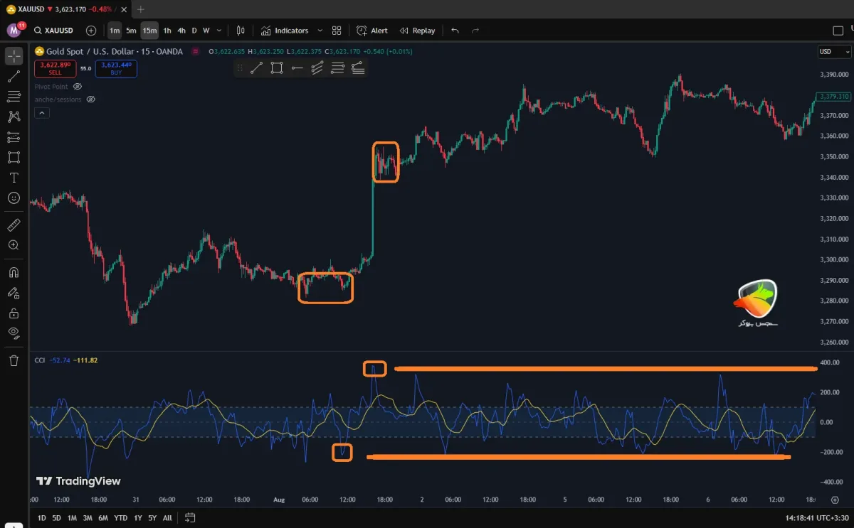Select the Text annotation tool
Viewport: 854px width, 528px height.
click(x=14, y=178)
